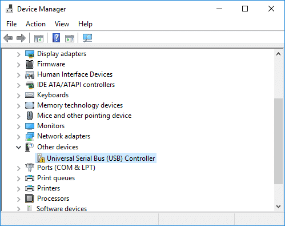Click the Forward arrow toolbar icon
The width and height of the screenshot is (285, 226).
coord(21,38)
